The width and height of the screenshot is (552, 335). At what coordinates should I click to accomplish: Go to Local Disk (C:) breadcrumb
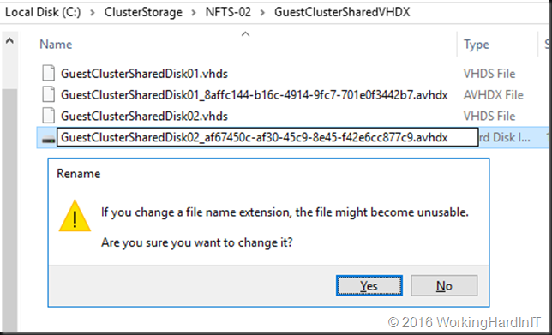tap(43, 12)
